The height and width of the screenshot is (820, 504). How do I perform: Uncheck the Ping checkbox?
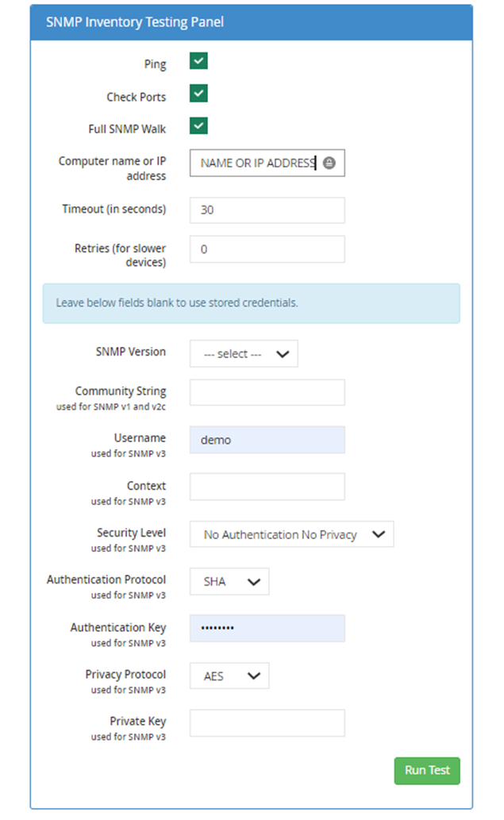point(198,61)
